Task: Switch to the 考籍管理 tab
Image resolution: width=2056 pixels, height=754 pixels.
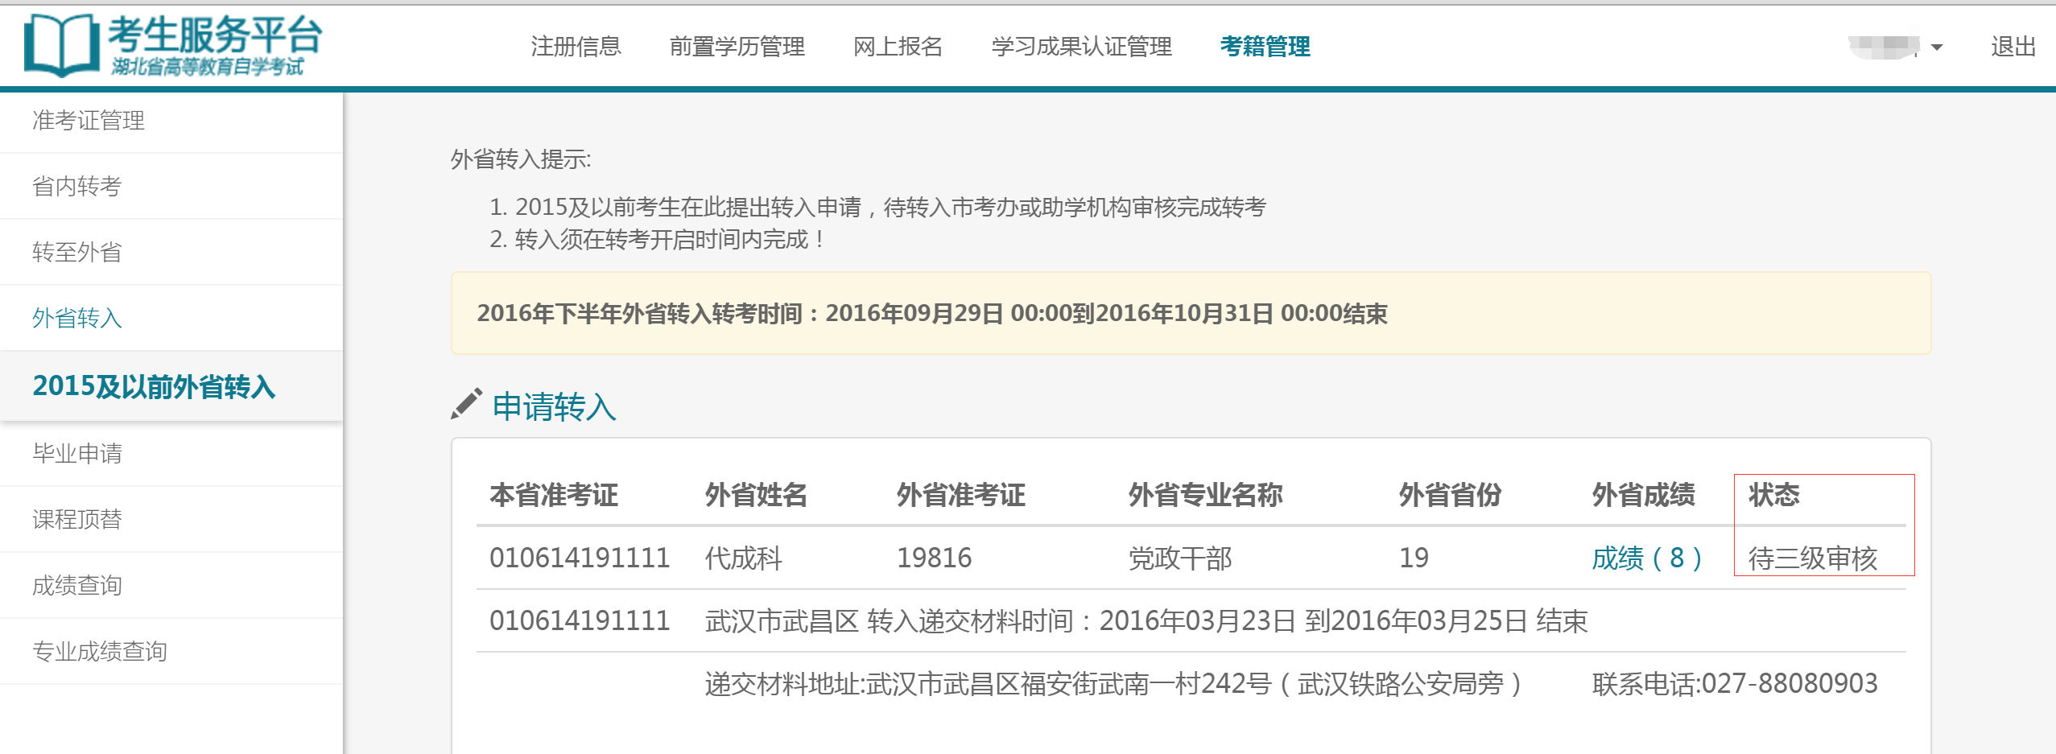Action: click(x=1265, y=47)
